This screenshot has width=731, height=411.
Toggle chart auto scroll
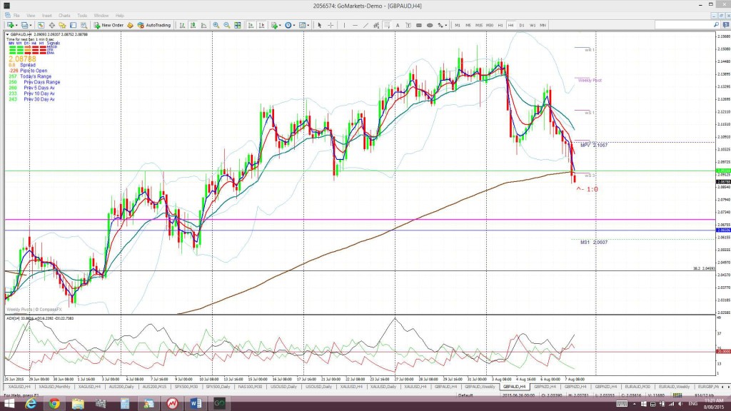[251, 25]
